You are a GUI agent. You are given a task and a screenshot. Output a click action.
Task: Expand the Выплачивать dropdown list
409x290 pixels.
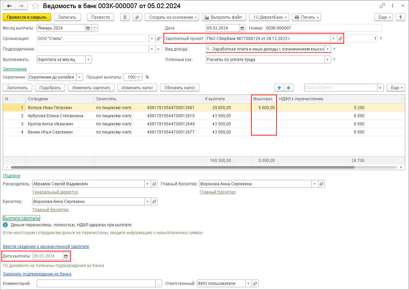point(88,60)
